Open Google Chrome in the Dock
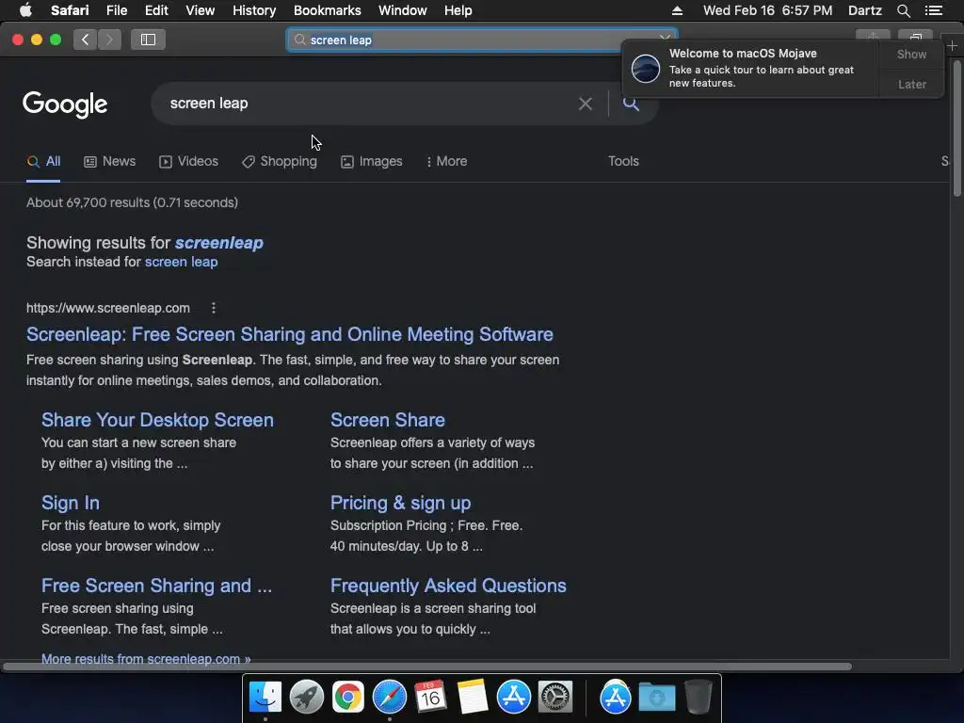964x723 pixels. point(348,698)
